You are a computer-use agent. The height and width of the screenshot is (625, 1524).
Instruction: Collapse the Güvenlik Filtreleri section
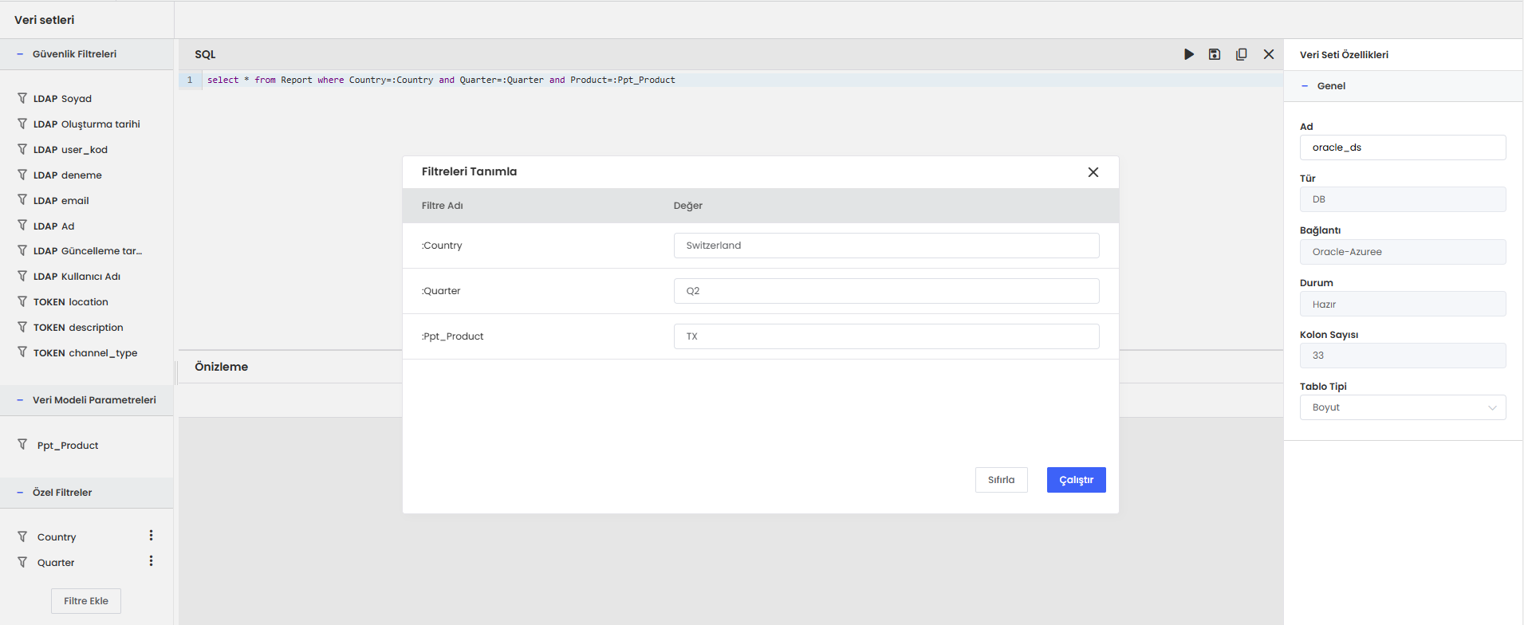(20, 54)
